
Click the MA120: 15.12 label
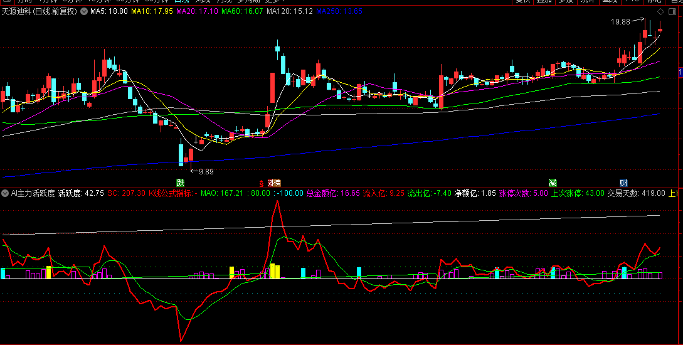(x=290, y=11)
